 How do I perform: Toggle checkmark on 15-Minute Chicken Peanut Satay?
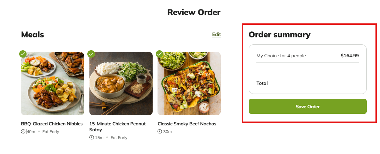coord(91,54)
